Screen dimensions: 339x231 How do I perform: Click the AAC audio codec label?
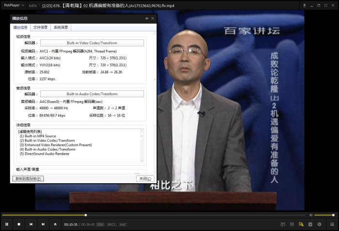[x=123, y=225]
